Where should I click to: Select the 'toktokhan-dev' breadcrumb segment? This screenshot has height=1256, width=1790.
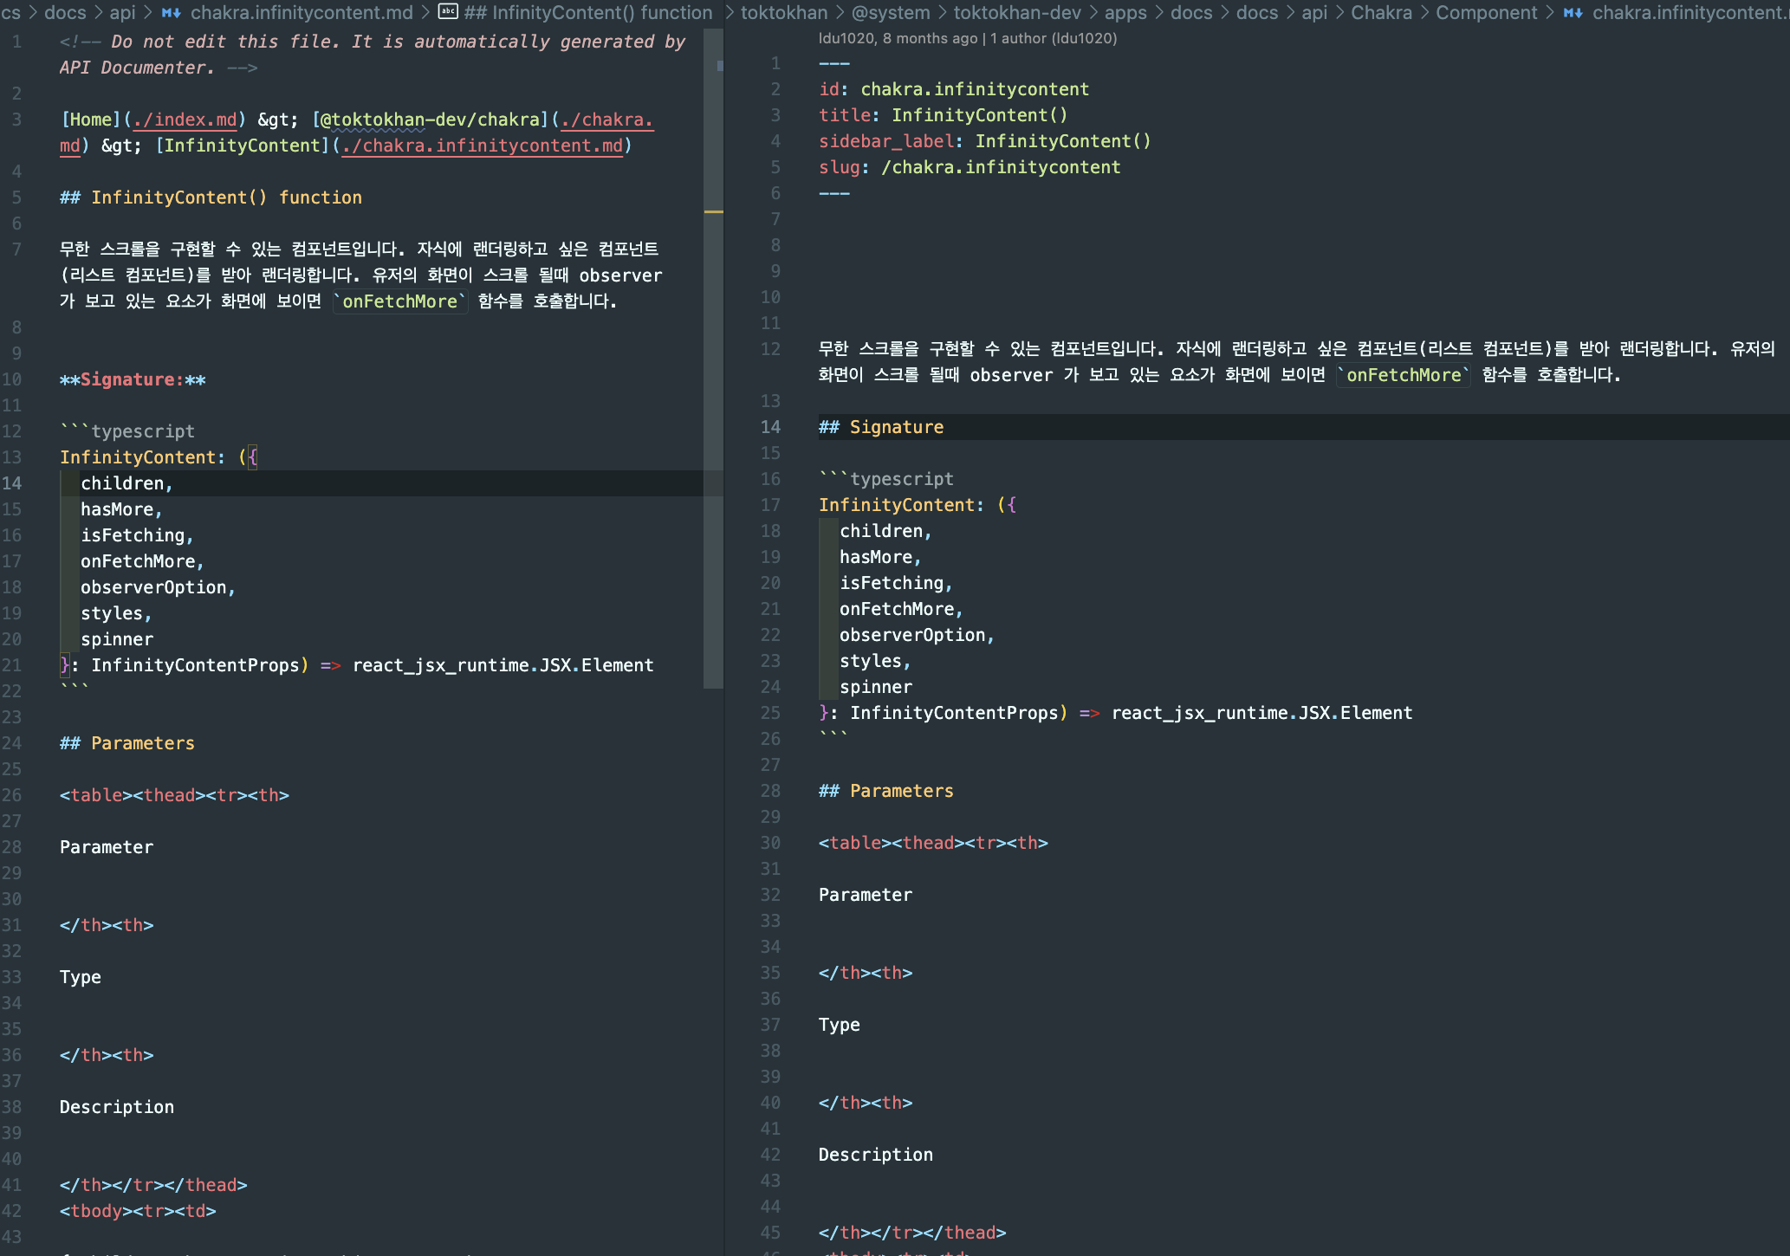[1017, 12]
